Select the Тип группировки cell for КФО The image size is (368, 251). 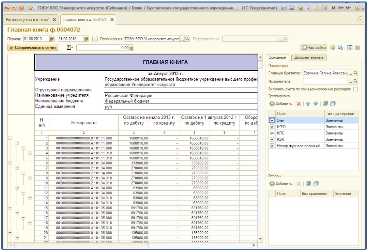click(341, 127)
